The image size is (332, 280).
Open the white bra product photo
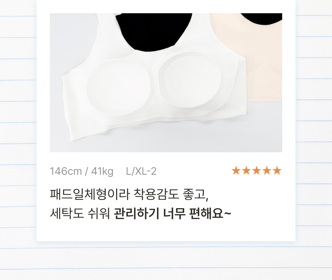tap(166, 82)
